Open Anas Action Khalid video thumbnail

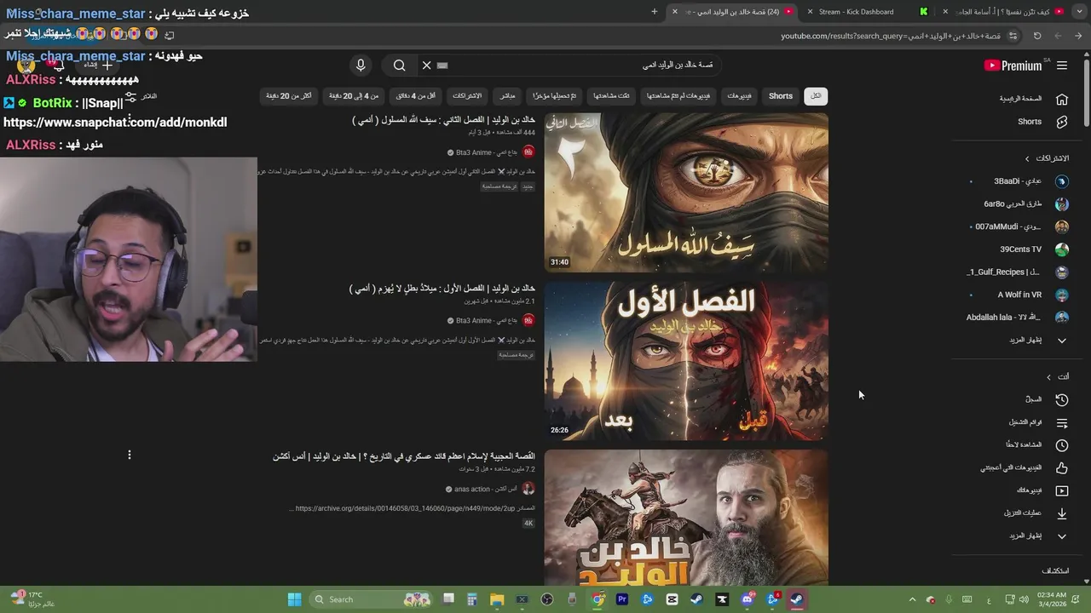(x=686, y=518)
